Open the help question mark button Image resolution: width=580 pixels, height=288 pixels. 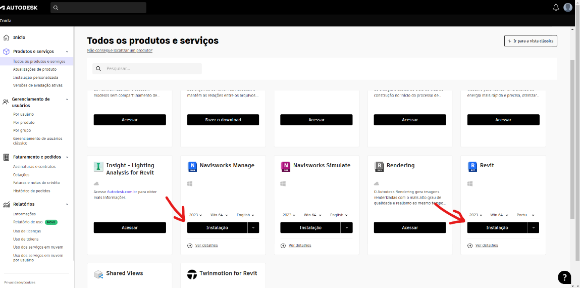(x=564, y=277)
